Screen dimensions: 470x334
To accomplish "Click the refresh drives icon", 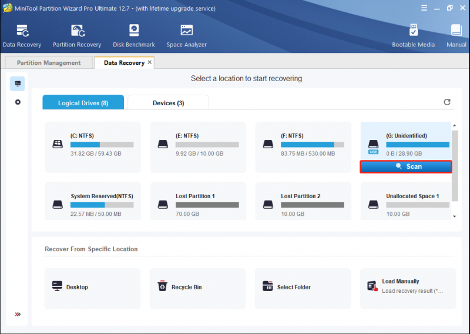I will click(x=447, y=102).
